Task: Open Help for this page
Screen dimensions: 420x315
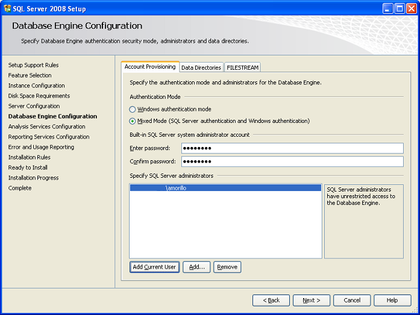Action: pos(392,301)
